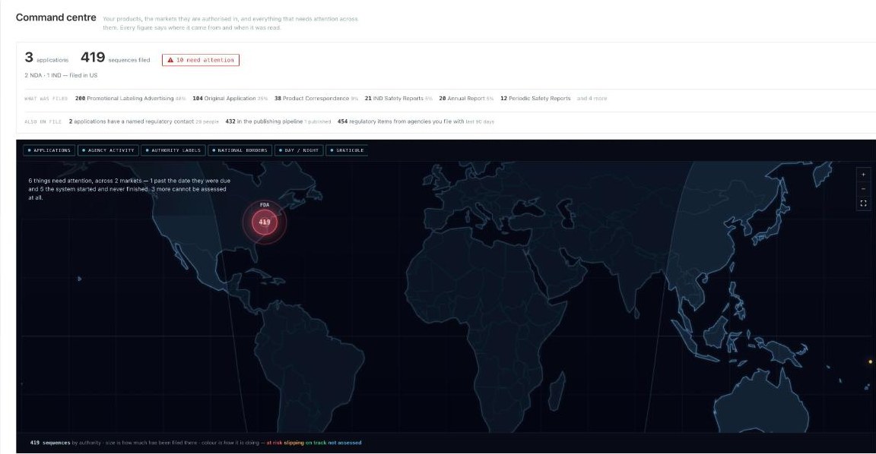Viewport: 876px width, 454px height.
Task: Show the 'and 4 more' filing types
Action: coord(592,98)
